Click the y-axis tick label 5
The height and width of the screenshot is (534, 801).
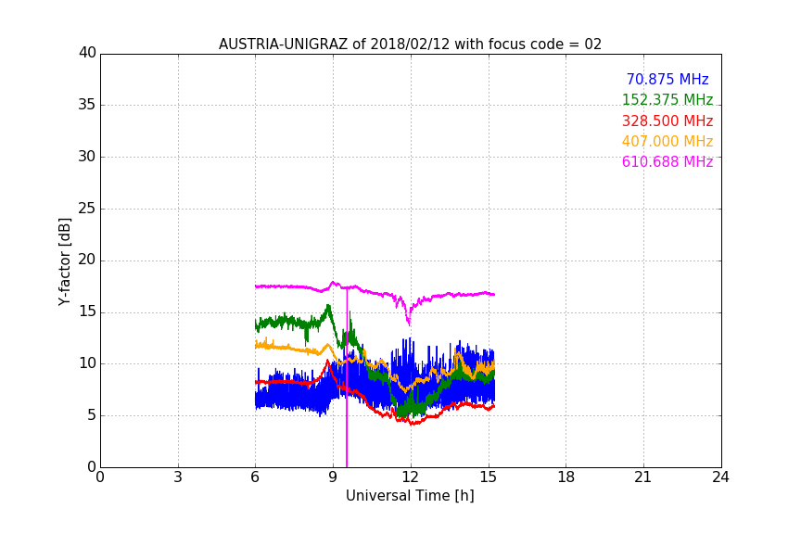click(x=92, y=415)
